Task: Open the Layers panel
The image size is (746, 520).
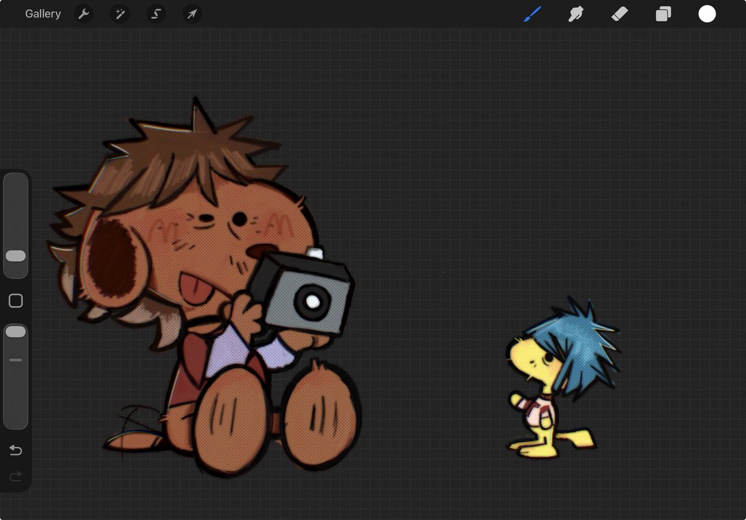Action: 663,14
